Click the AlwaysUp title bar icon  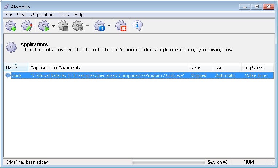(7, 7)
